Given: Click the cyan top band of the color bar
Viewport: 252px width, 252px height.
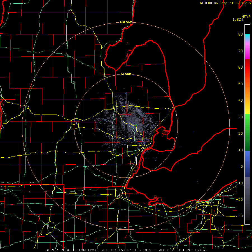Looking at the screenshot, I should (x=247, y=37).
